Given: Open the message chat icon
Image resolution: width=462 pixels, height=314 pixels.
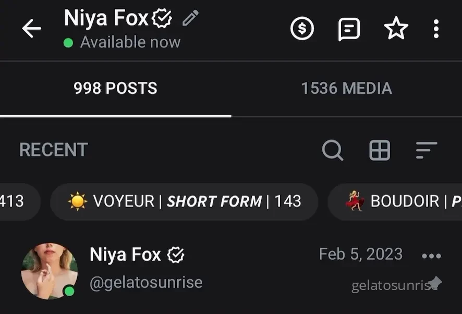Looking at the screenshot, I should [x=349, y=29].
